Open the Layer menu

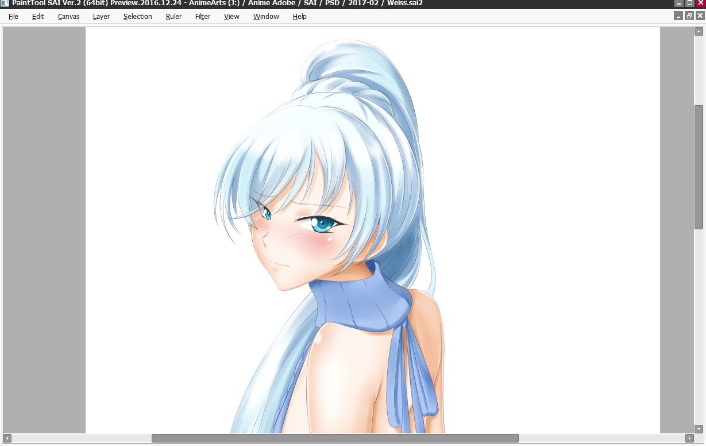pos(101,16)
